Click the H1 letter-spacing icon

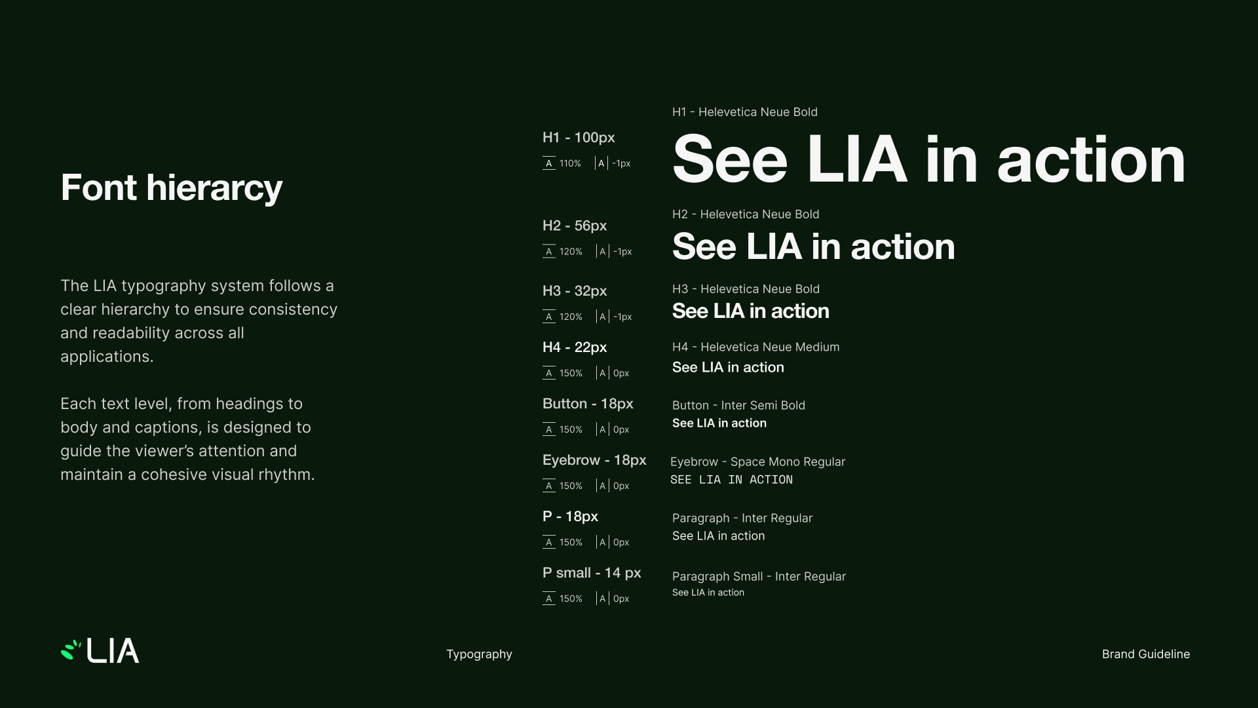tap(601, 163)
